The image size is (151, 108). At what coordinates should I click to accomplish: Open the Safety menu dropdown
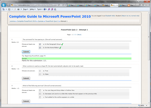33,9
